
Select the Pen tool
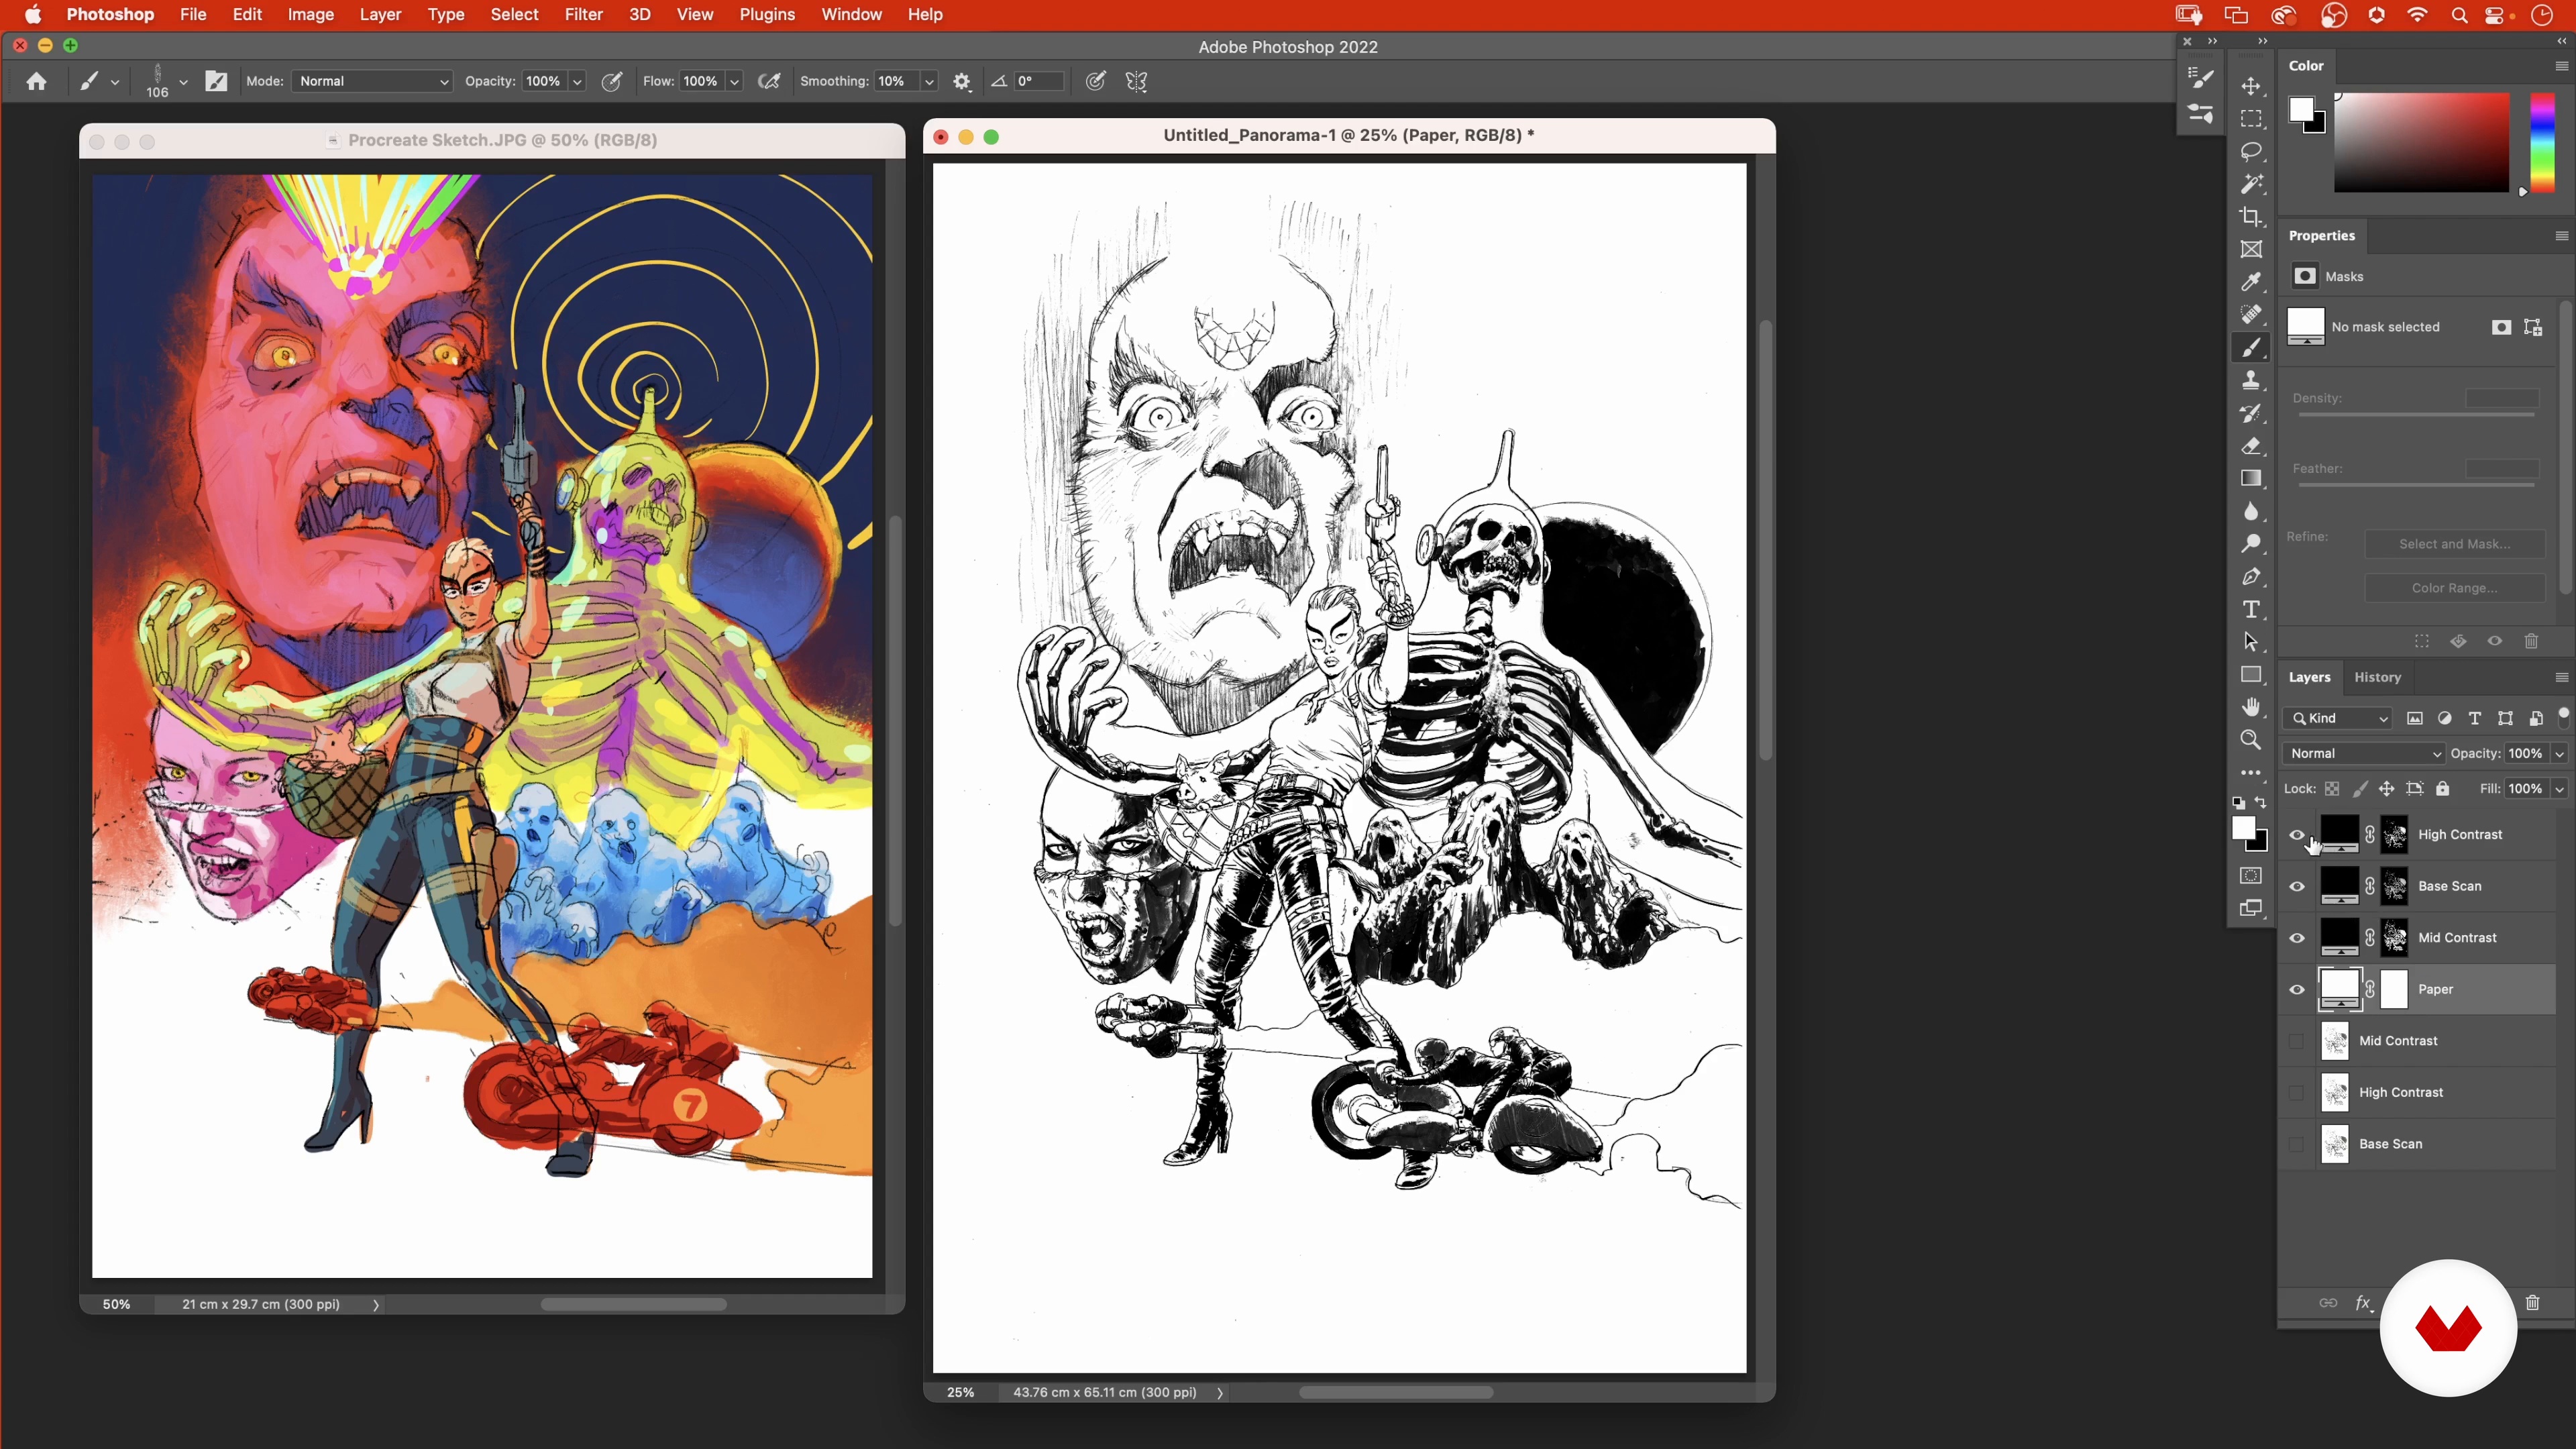coord(2251,577)
